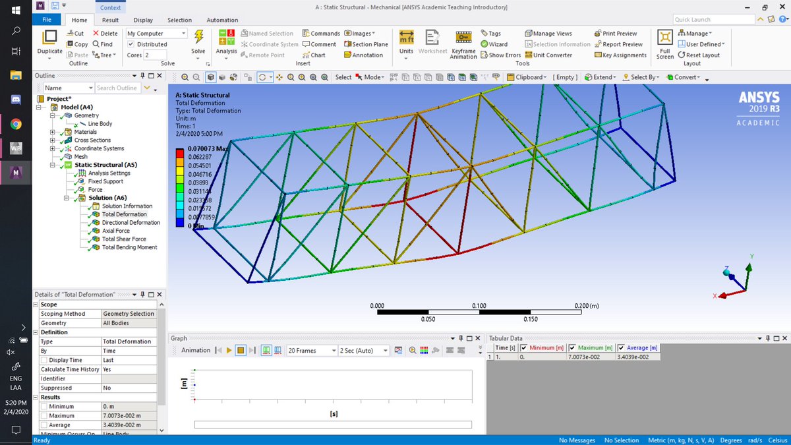Click Show Errors in Tools group
This screenshot has height=445, width=791.
click(500, 55)
